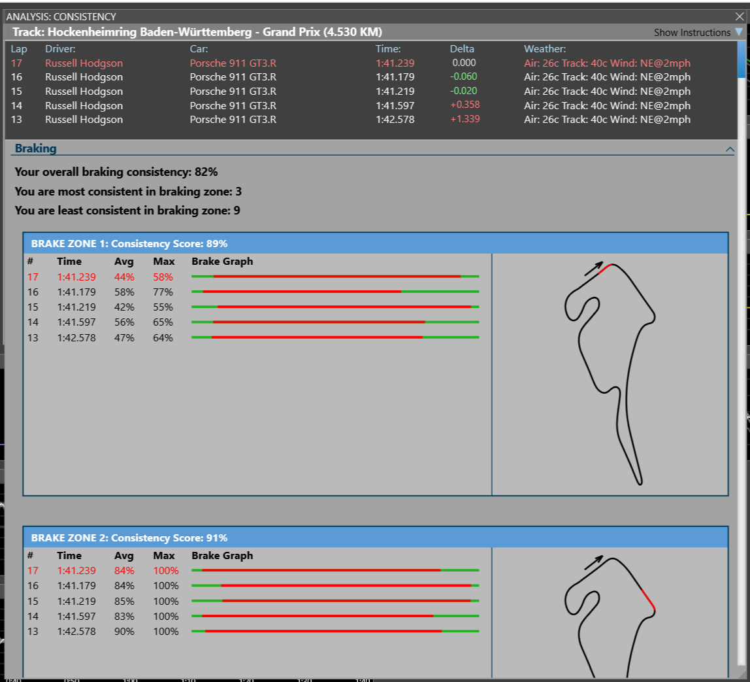
Task: Close the Analysis: Consistency window
Action: pyautogui.click(x=740, y=16)
